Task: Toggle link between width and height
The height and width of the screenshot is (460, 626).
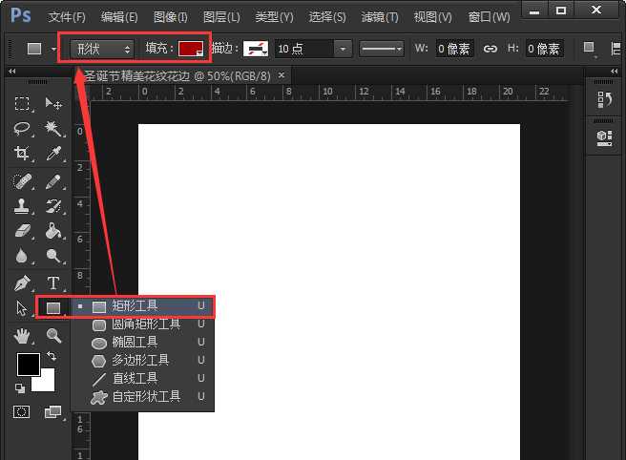Action: point(490,49)
